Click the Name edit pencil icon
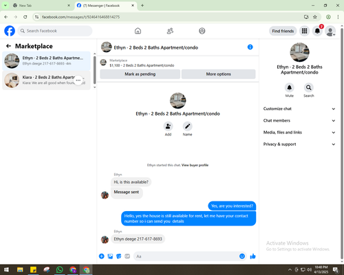Screen dimensions: 344x275 click(x=187, y=126)
